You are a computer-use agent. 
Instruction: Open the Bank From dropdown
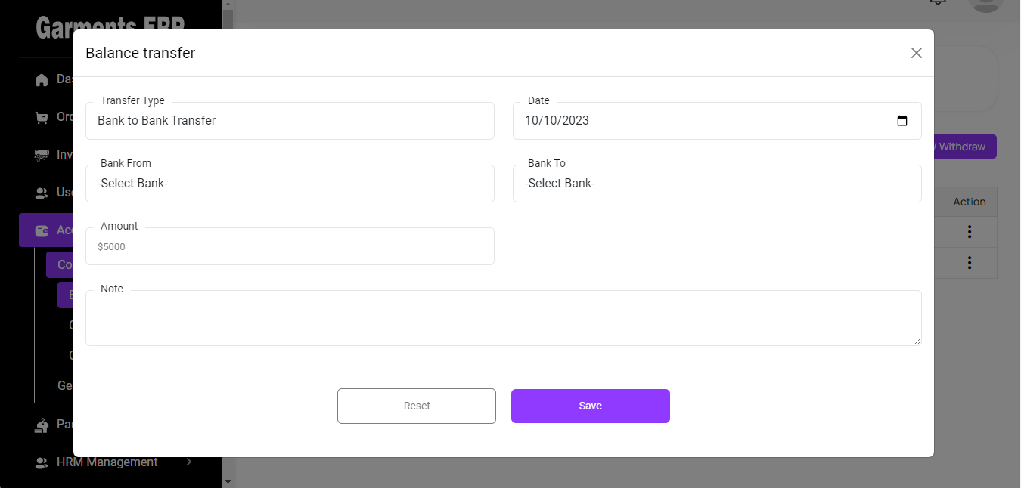[290, 184]
